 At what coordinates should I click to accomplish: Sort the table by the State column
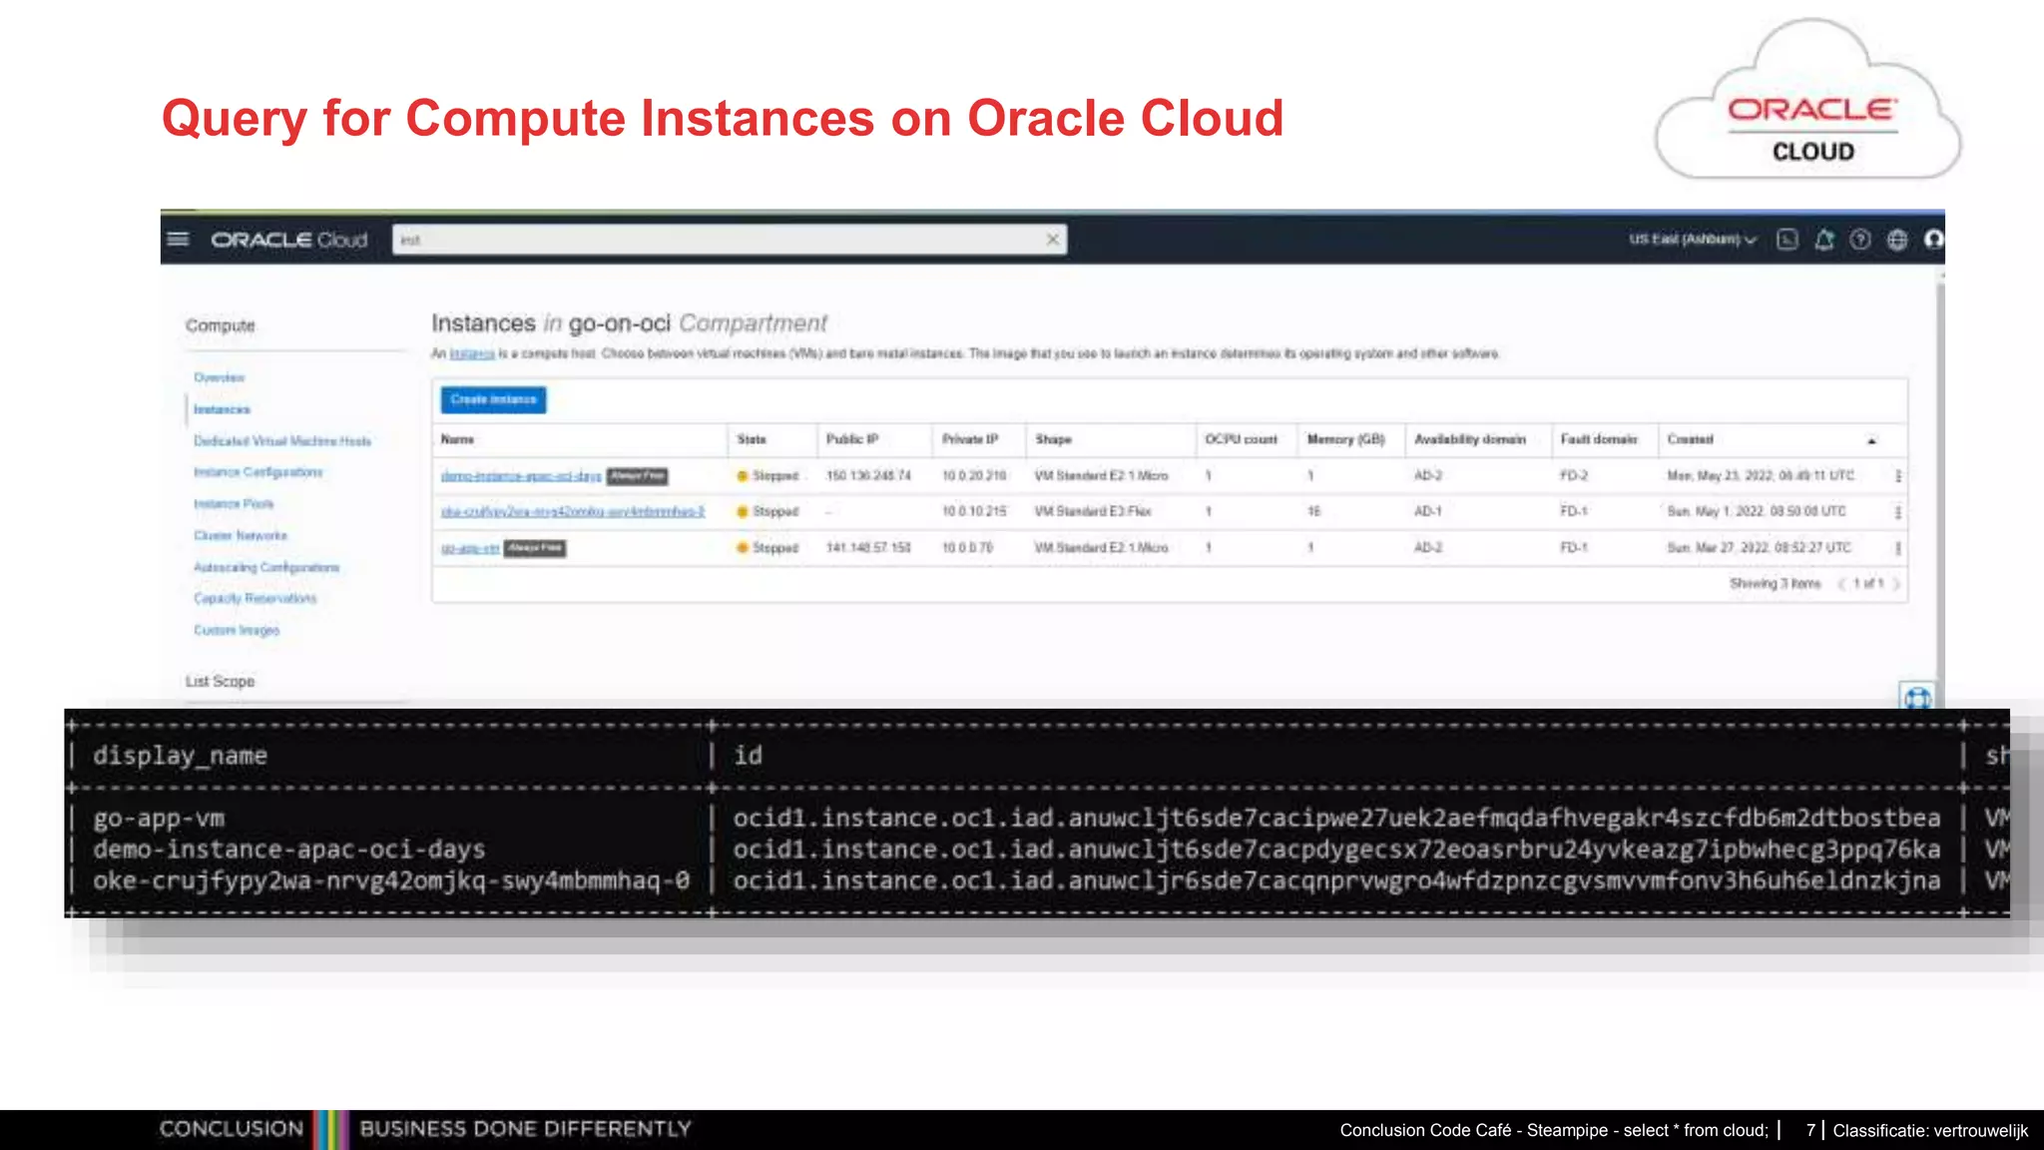(752, 439)
